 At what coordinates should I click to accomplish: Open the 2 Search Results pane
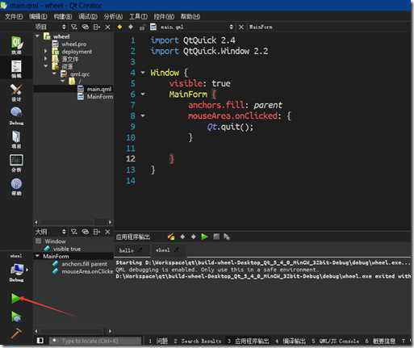click(198, 341)
